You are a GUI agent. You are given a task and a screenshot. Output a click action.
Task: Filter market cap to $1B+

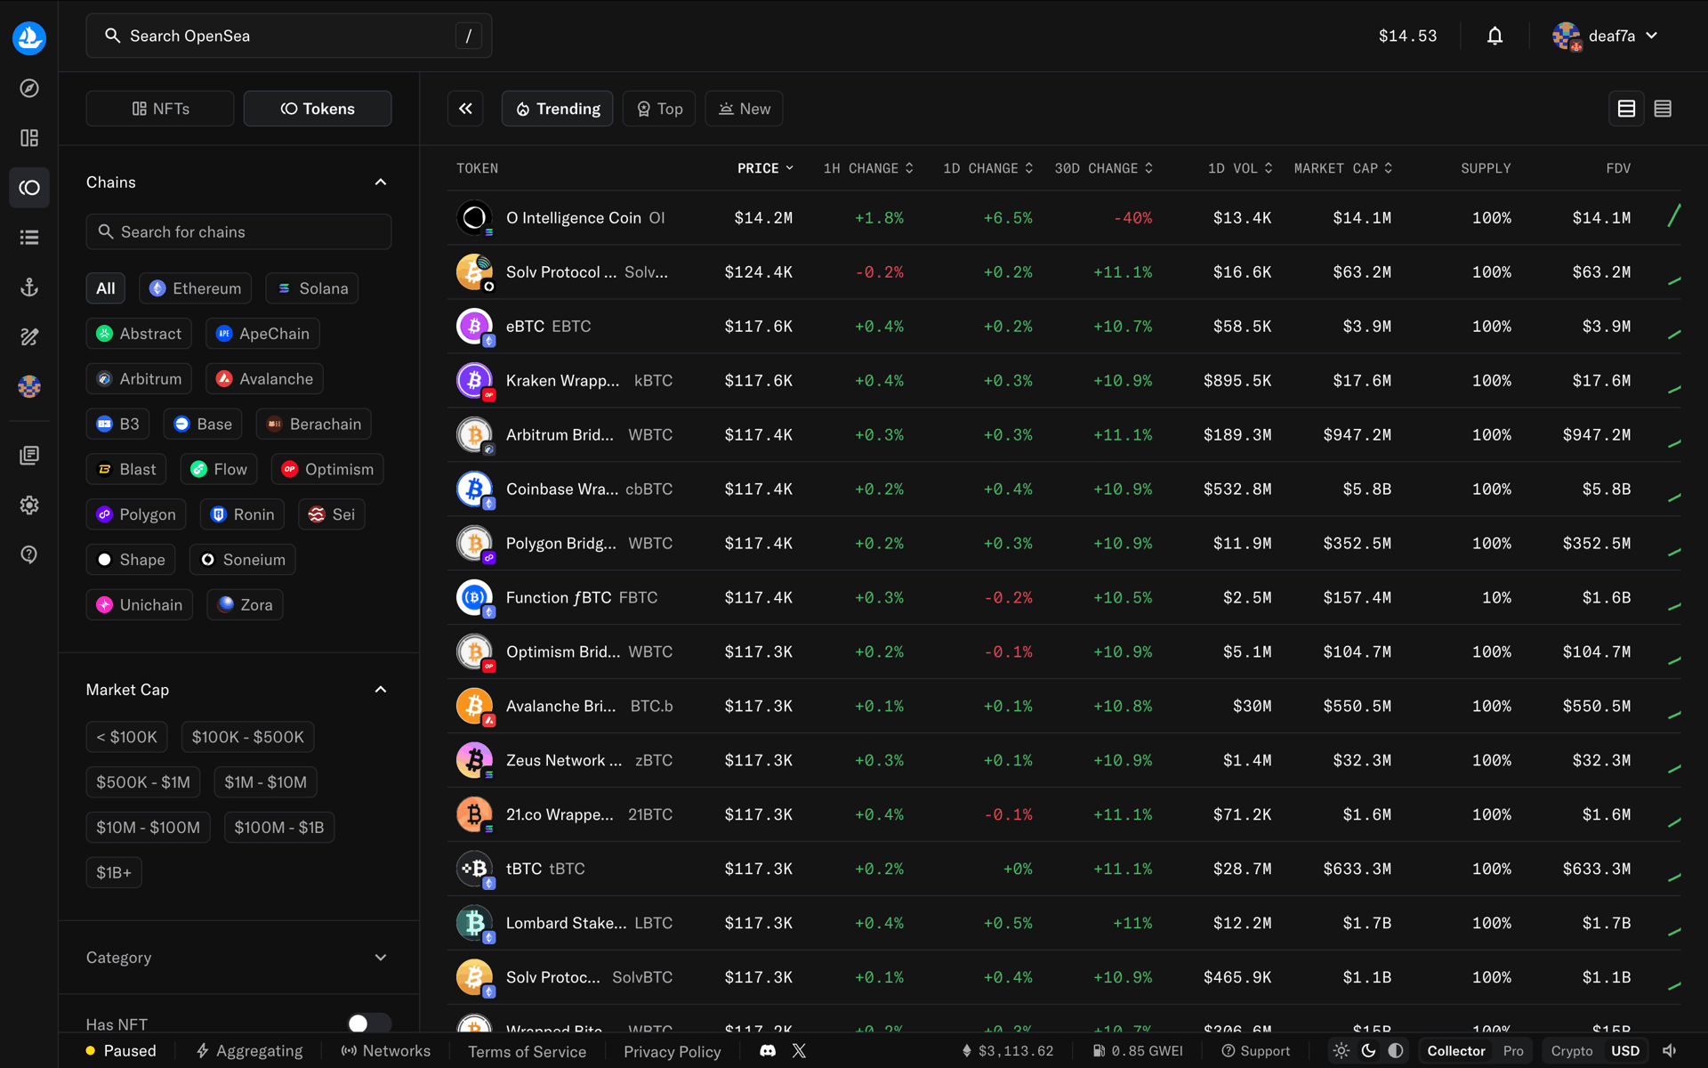coord(114,872)
